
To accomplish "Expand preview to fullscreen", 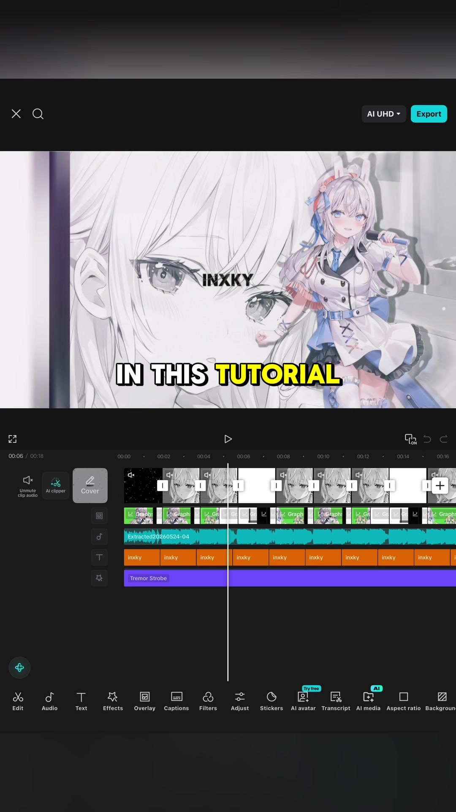I will (x=13, y=439).
